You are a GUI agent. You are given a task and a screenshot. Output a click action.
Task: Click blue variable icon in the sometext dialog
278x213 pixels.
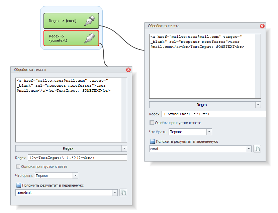19,185
